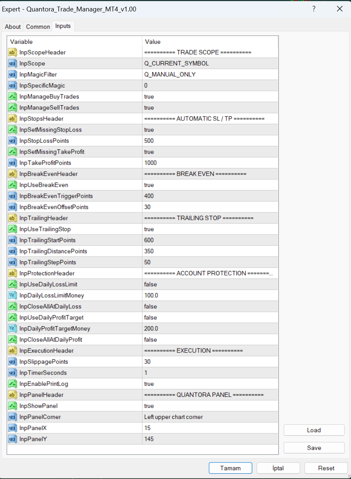Select the InpTimerSeconds variable name
The width and height of the screenshot is (351, 479).
pos(43,373)
